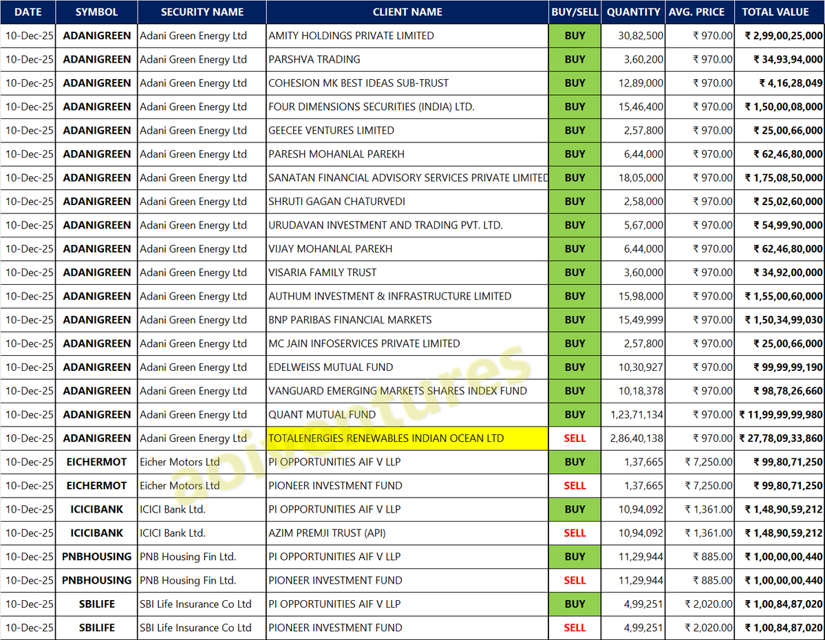This screenshot has height=640, width=825.
Task: Click BNP PARIBAS FINANCIAL MARKETS cell
Action: (x=407, y=320)
